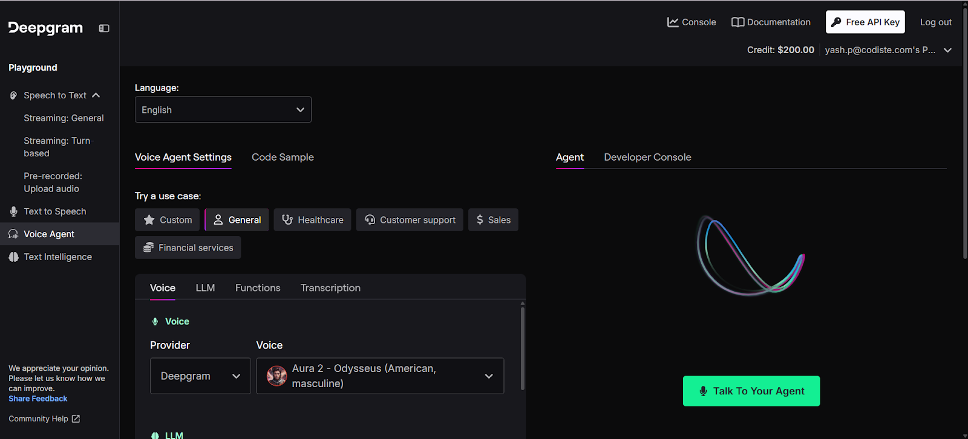Select the General use case option
This screenshot has width=968, height=439.
click(237, 220)
